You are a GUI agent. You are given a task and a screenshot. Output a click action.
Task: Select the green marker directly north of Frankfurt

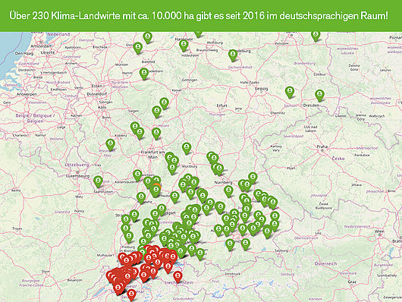[156, 134]
